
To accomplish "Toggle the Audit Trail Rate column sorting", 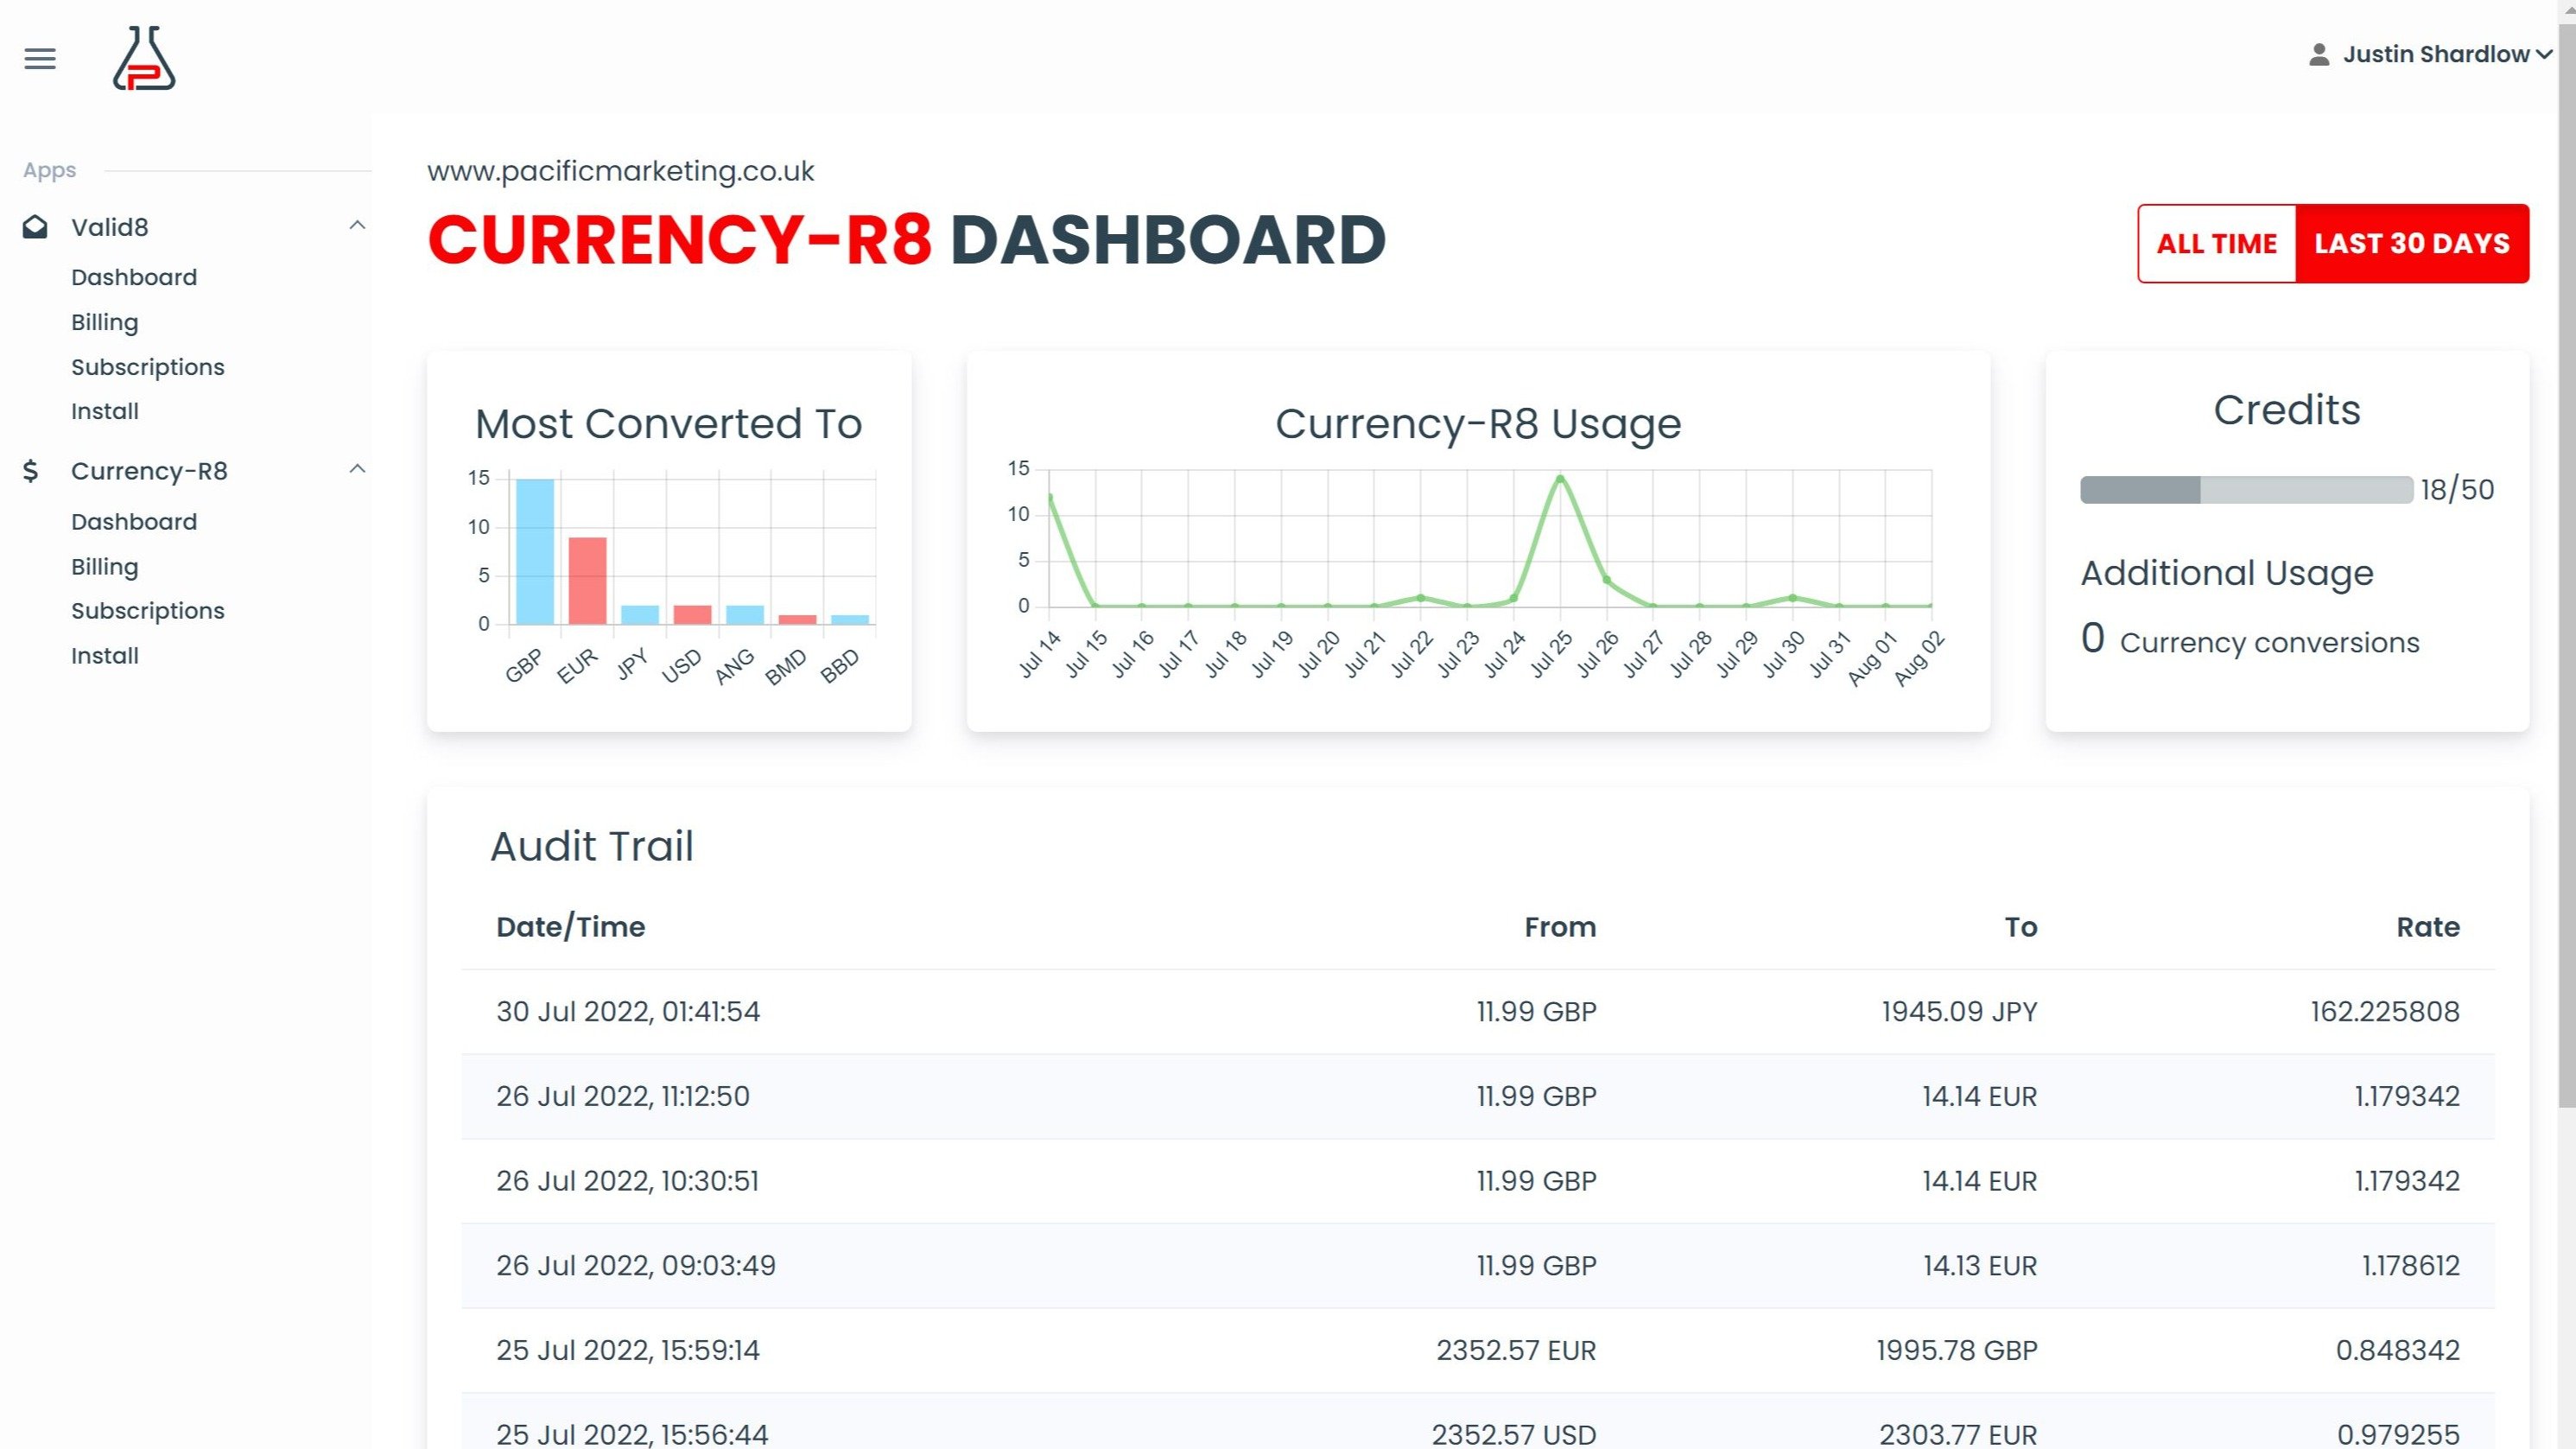I will click(x=2428, y=927).
